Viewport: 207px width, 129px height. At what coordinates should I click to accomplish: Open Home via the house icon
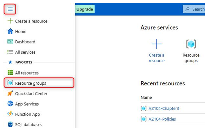(x=10, y=31)
